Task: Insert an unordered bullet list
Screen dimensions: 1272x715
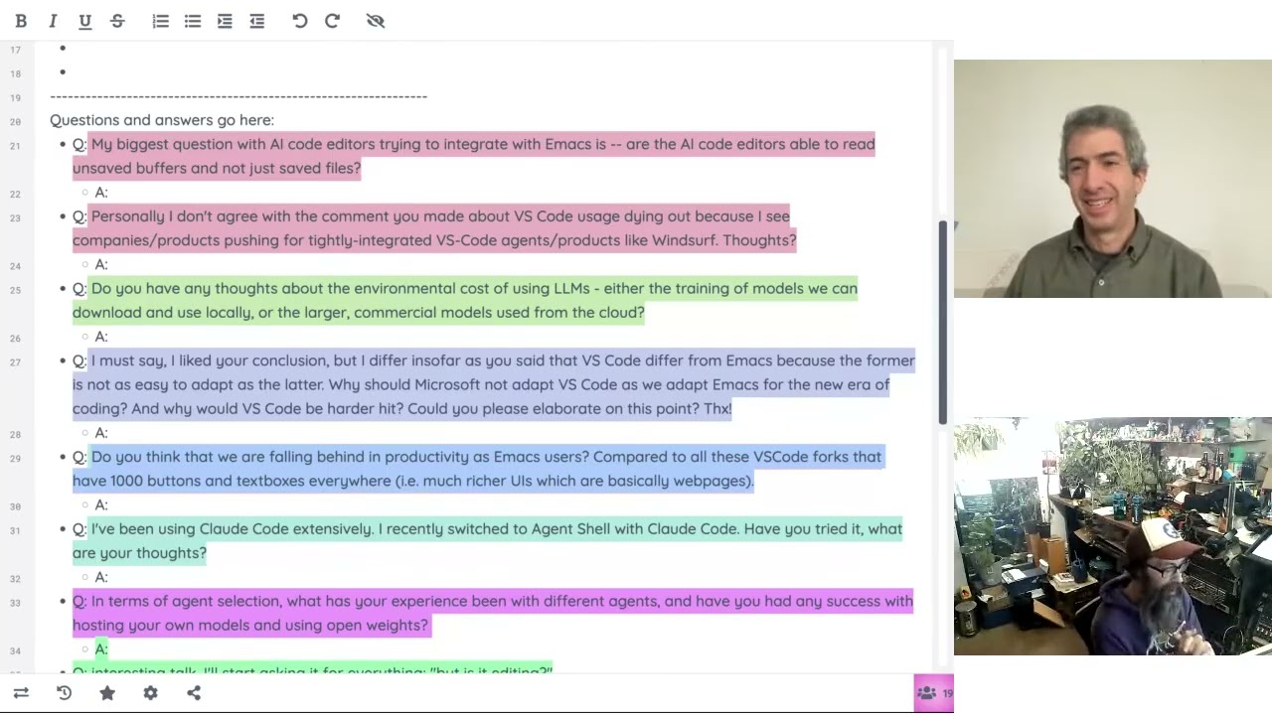Action: click(193, 21)
